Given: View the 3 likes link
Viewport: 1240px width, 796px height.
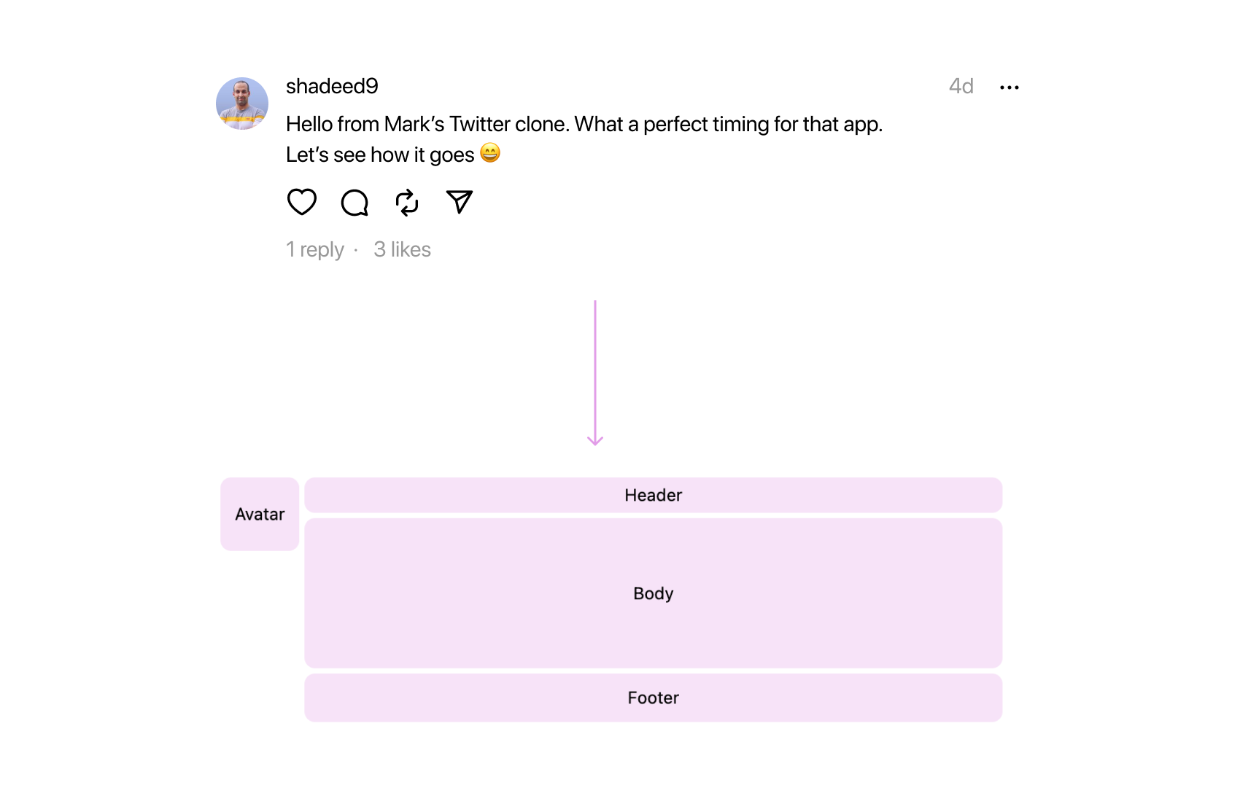Looking at the screenshot, I should 402,249.
